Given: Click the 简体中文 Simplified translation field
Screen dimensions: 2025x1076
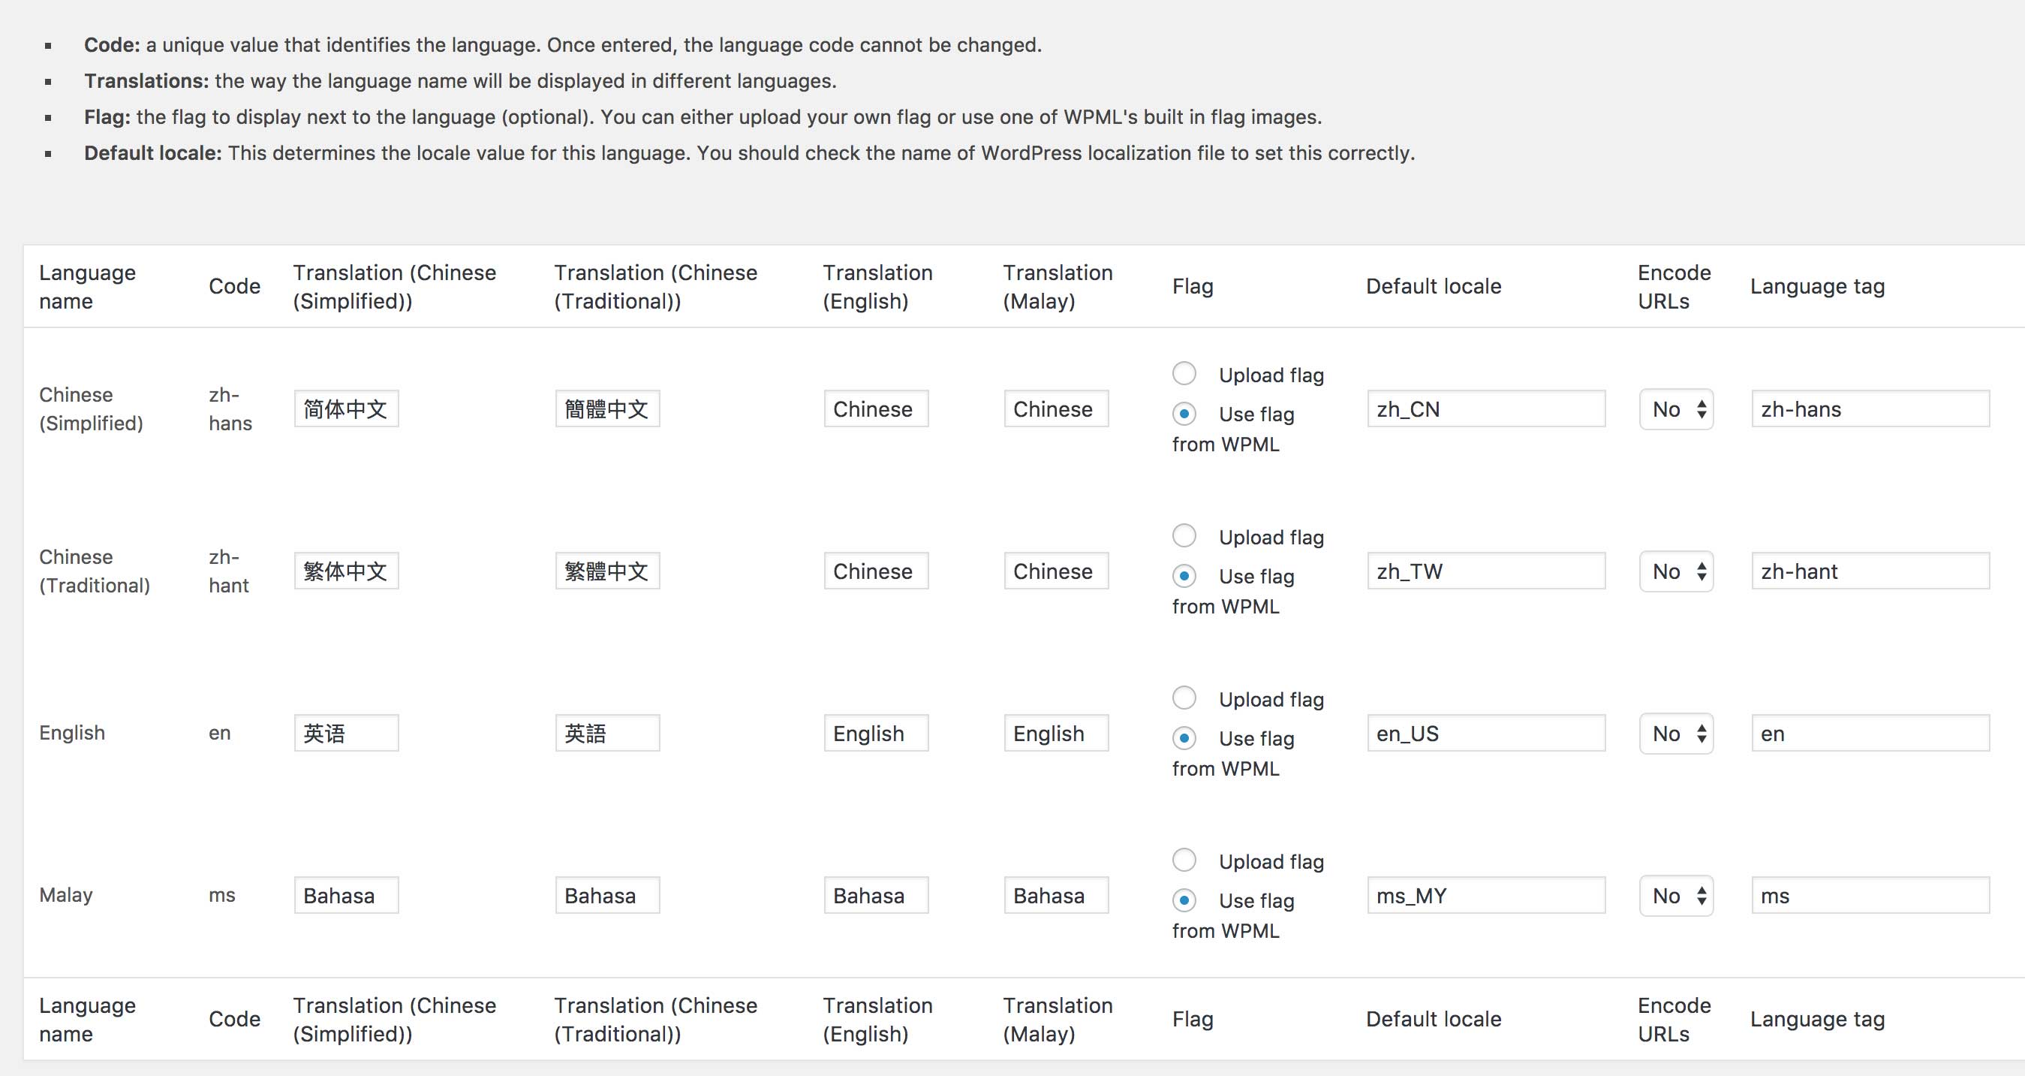Looking at the screenshot, I should (x=346, y=409).
